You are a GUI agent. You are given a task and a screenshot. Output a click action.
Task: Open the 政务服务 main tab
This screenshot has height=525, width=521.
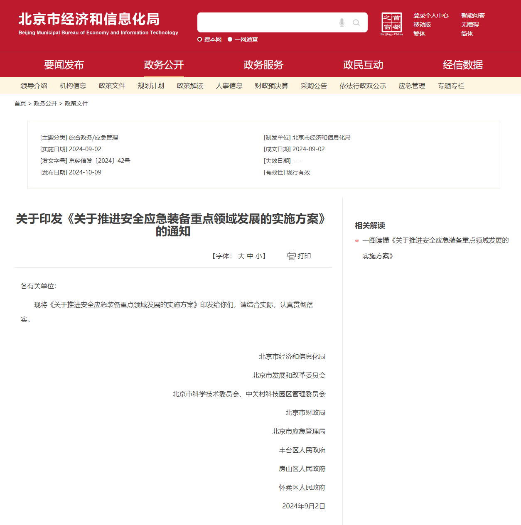coord(263,65)
